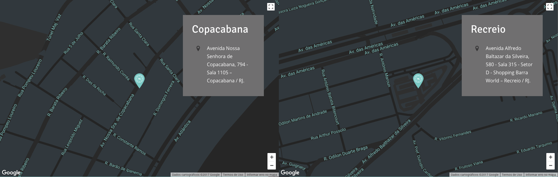Click the R. Barão de Ipanema street label
Viewport: 558px width, 177px height.
[x=123, y=168]
